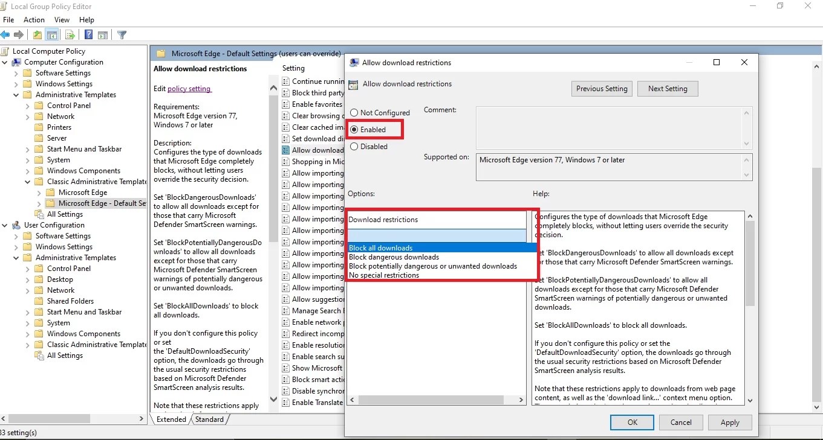Screen dimensions: 823x440
Task: Choose 'No special restrictions' option
Action: (442, 275)
